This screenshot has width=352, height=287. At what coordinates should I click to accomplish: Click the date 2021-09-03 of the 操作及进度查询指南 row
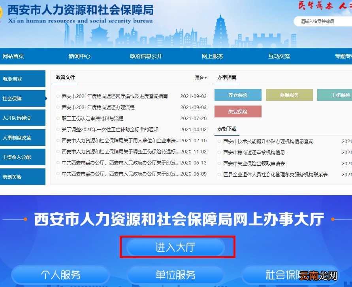click(x=193, y=96)
